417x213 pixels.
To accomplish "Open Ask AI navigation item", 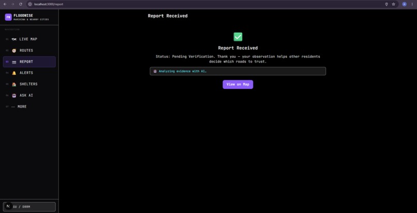I will [29, 95].
